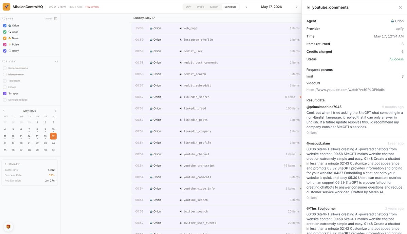Click the Pulse lightning icon in agents list

(x=10, y=45)
